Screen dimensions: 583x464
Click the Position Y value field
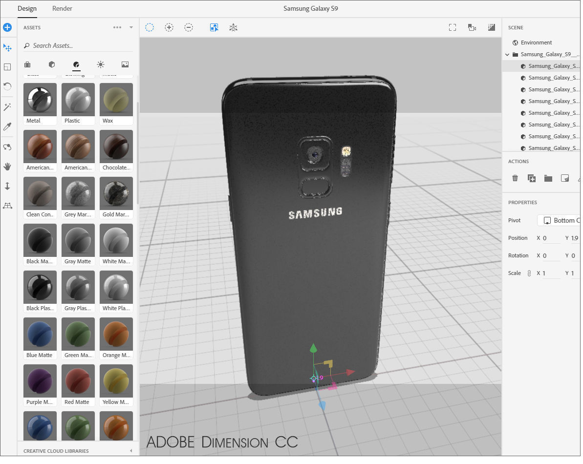[x=575, y=238]
